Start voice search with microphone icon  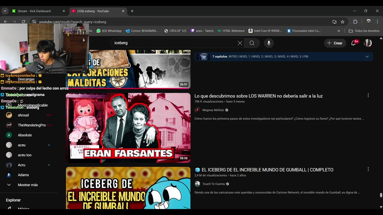click(x=269, y=43)
